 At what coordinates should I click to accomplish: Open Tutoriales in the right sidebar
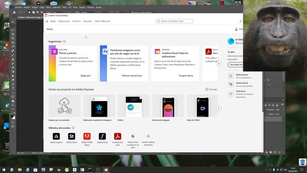pyautogui.click(x=242, y=94)
